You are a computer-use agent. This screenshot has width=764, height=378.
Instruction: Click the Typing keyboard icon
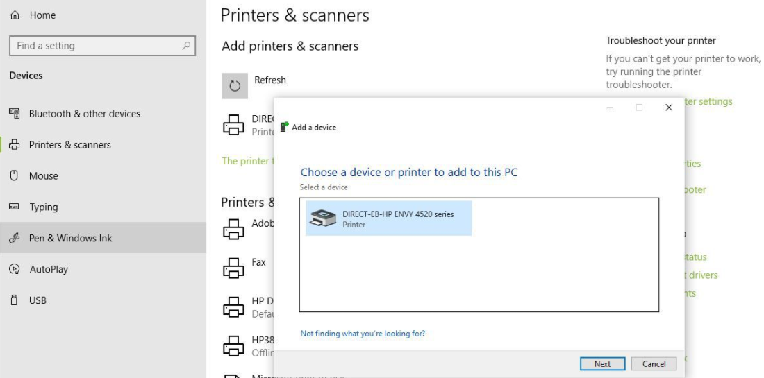pyautogui.click(x=14, y=207)
